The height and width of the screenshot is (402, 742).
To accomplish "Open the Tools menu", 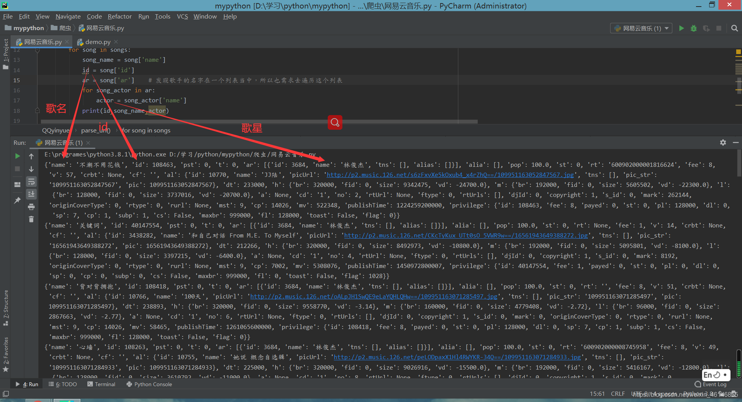I will click(x=162, y=16).
